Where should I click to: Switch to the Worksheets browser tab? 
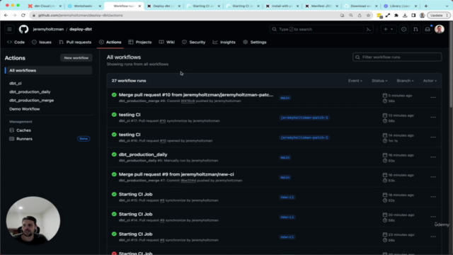point(84,6)
